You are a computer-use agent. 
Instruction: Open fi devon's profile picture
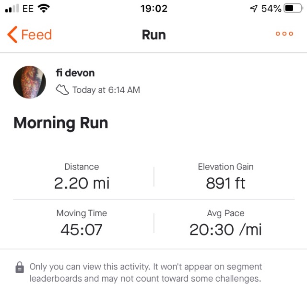click(30, 82)
